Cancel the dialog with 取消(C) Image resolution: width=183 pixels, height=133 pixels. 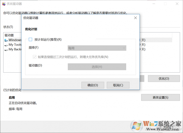point(118,85)
